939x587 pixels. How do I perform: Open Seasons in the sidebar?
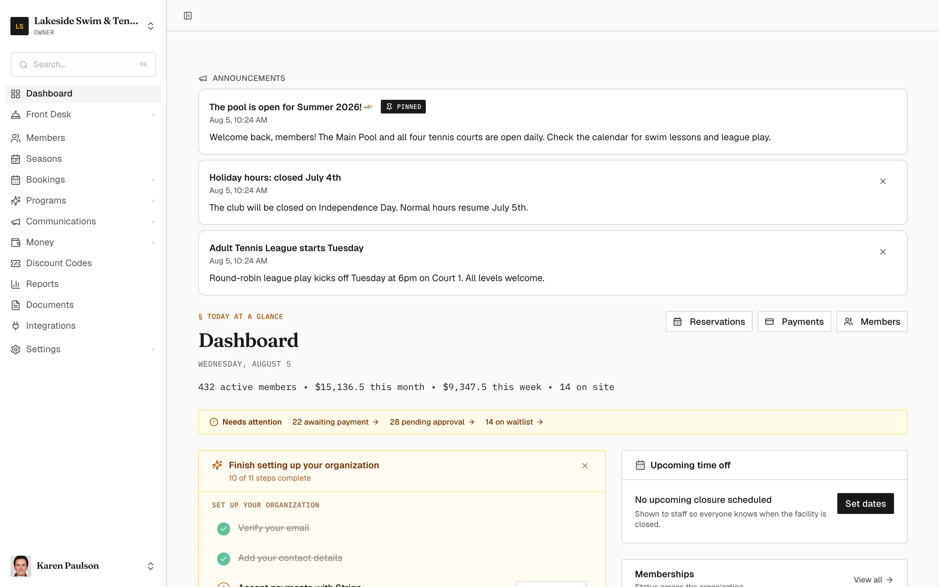pyautogui.click(x=83, y=159)
